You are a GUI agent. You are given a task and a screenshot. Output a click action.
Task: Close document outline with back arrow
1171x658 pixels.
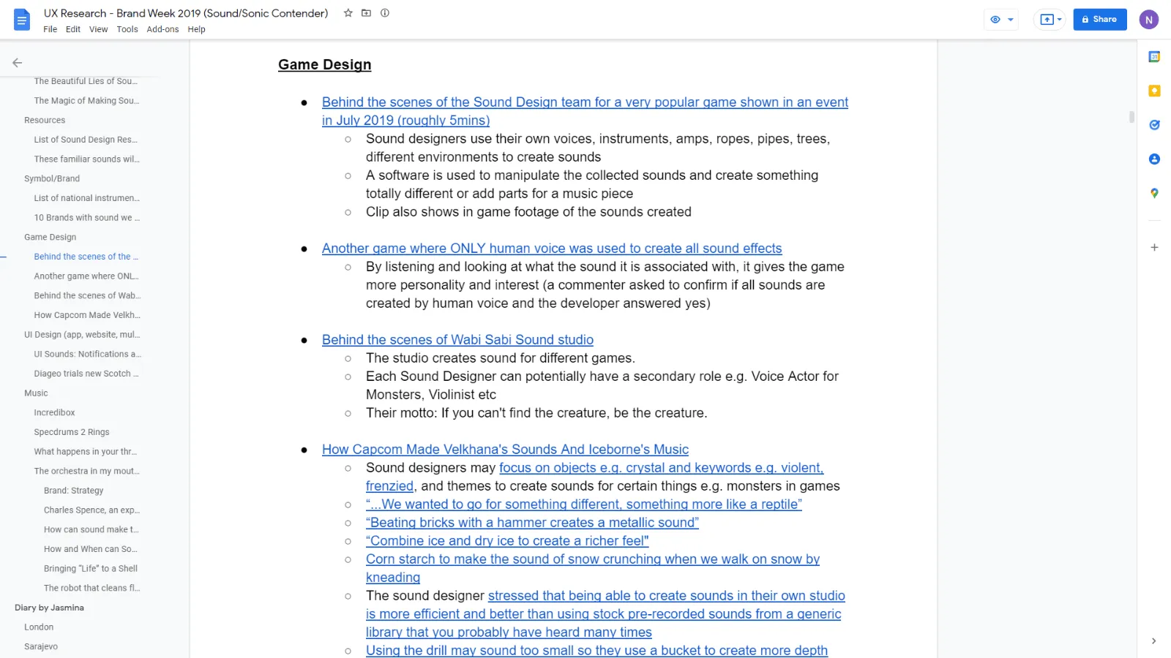coord(18,63)
